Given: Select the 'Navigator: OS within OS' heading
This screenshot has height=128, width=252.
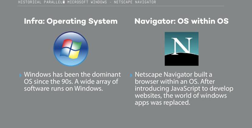Looking at the screenshot, I should point(182,21).
